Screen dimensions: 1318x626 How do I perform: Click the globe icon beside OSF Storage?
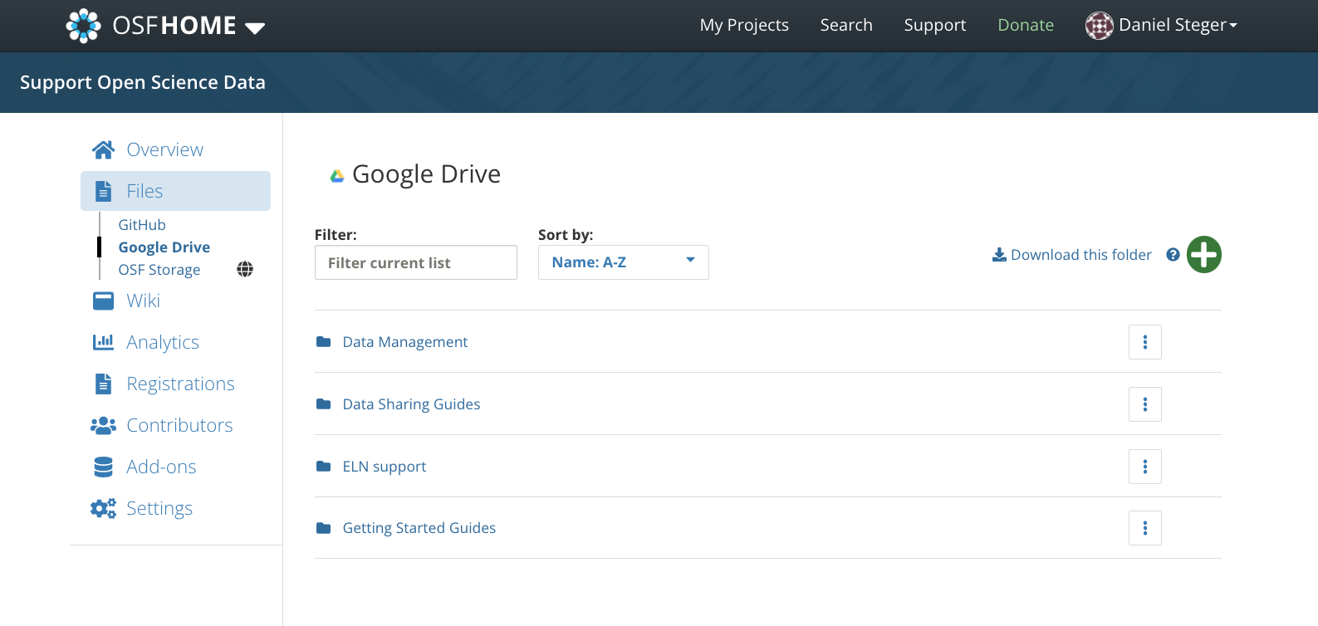pos(245,269)
